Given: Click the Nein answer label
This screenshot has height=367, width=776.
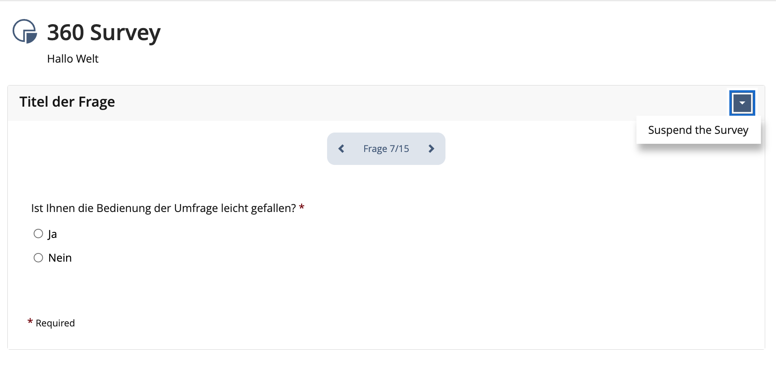Looking at the screenshot, I should click(60, 258).
